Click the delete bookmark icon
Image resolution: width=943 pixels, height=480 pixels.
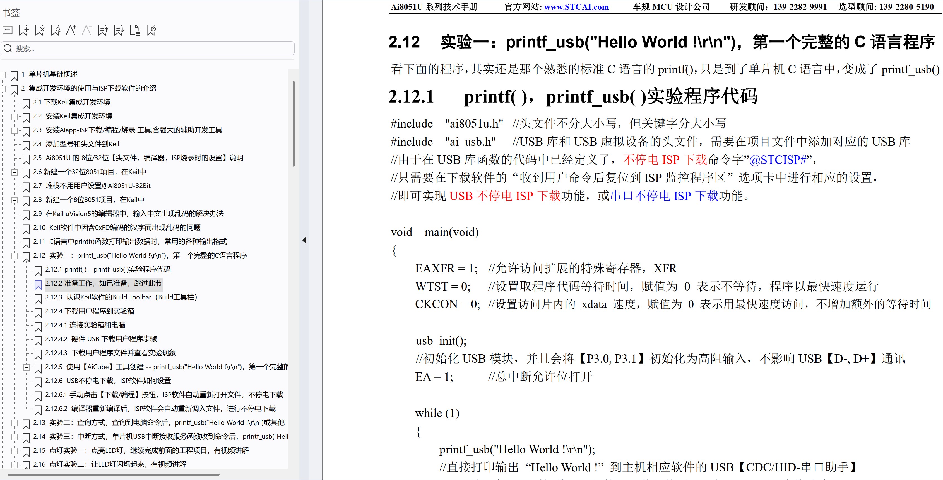click(40, 30)
